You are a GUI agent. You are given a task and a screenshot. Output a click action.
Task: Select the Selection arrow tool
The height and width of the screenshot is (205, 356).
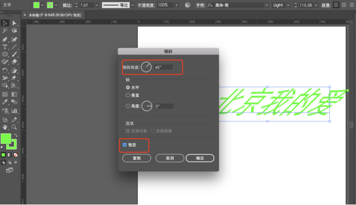(5, 23)
